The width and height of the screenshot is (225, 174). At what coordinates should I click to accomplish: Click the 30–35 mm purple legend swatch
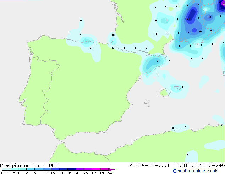(x=80, y=169)
